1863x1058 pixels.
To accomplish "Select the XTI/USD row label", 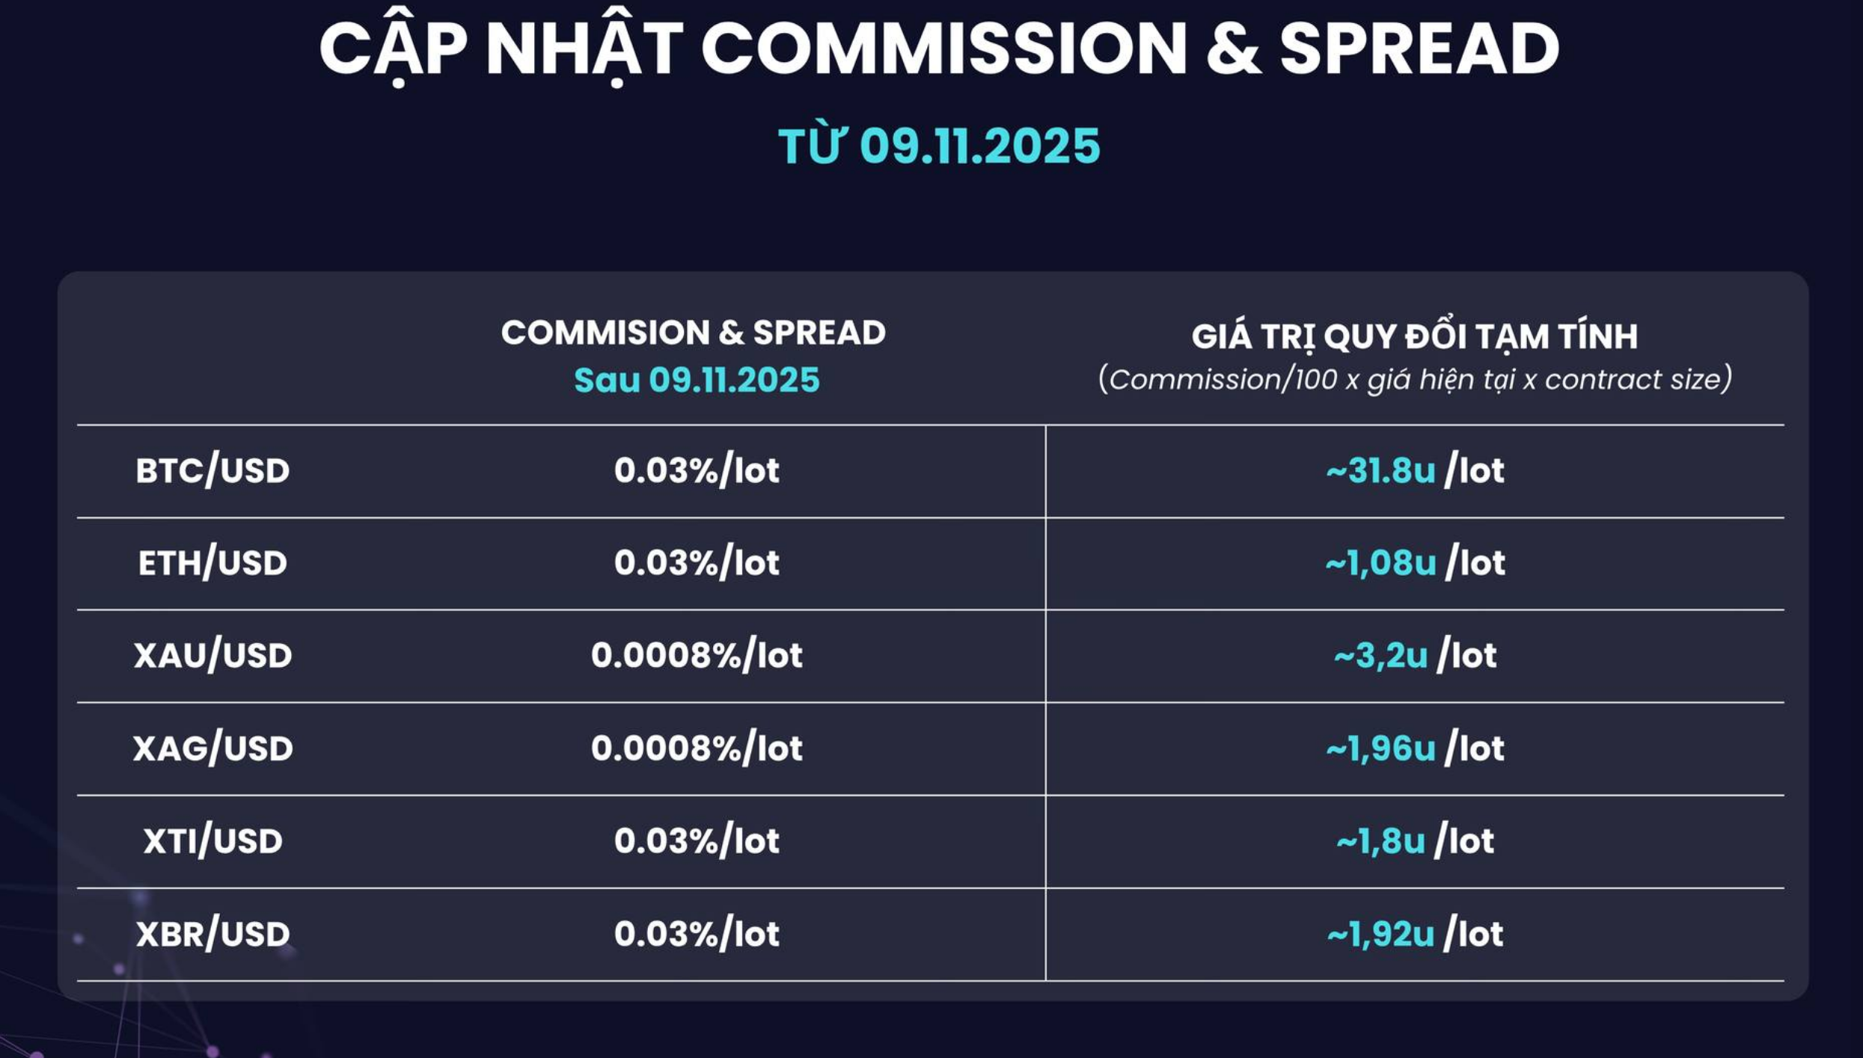I will pos(212,841).
